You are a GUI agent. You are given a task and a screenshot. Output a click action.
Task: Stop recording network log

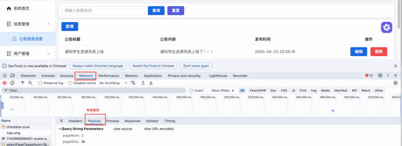coord(4,83)
